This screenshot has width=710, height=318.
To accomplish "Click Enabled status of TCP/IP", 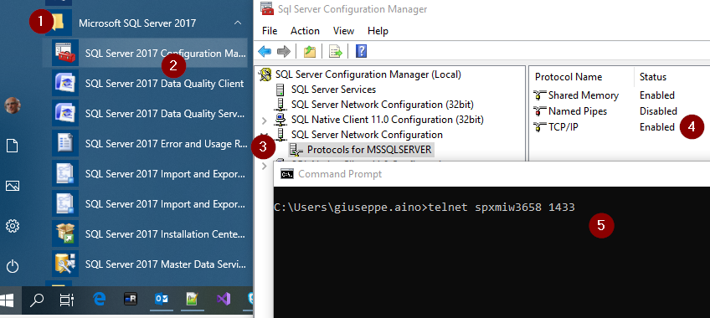I will [657, 127].
